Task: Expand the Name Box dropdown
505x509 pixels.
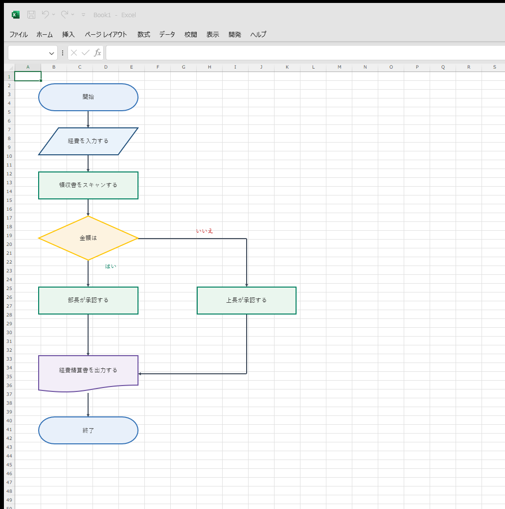Action: point(51,53)
